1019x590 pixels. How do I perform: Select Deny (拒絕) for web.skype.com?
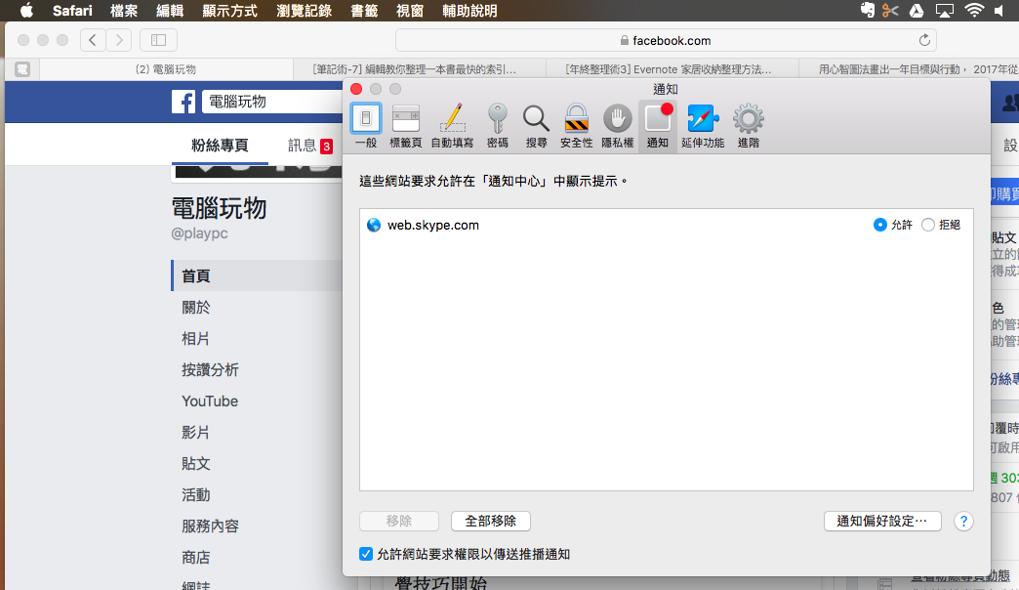click(928, 225)
